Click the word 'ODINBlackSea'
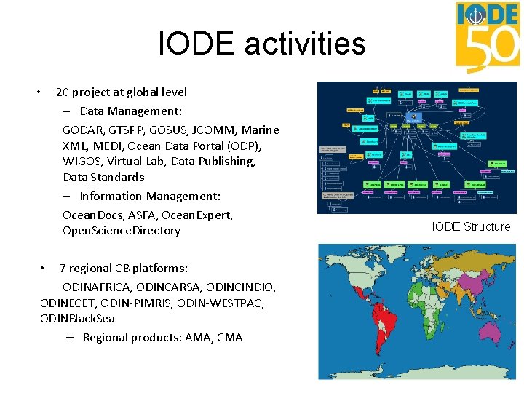The height and width of the screenshot is (393, 524). [x=77, y=319]
